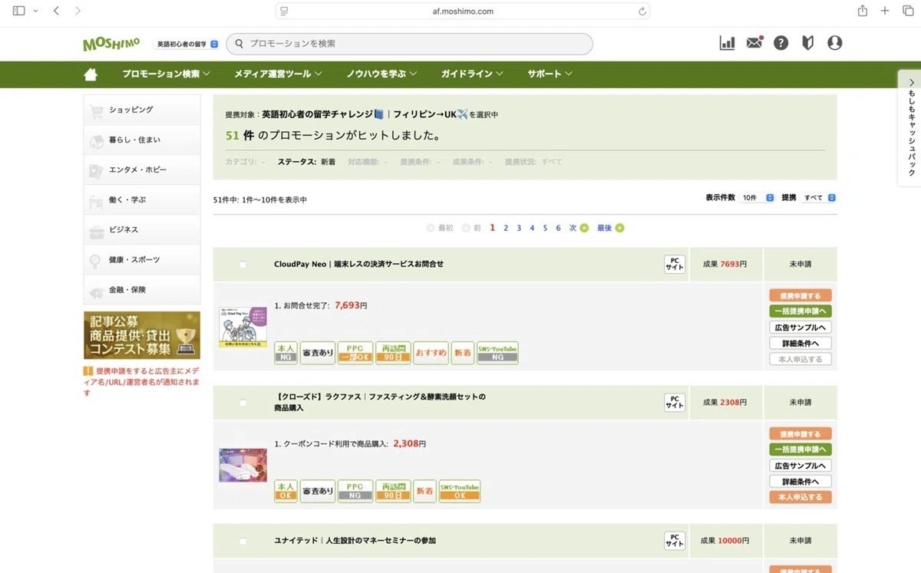This screenshot has width=921, height=573.
Task: Click the home icon in green navigation bar
Action: [90, 74]
